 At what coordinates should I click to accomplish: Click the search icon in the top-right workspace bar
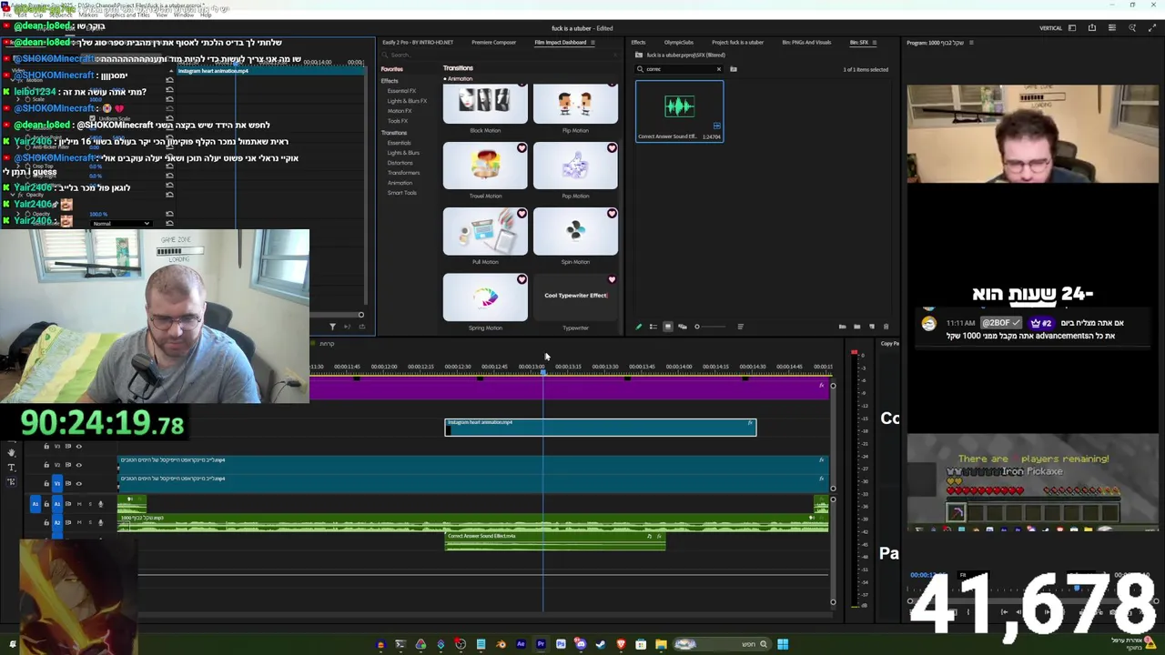[x=1131, y=28]
